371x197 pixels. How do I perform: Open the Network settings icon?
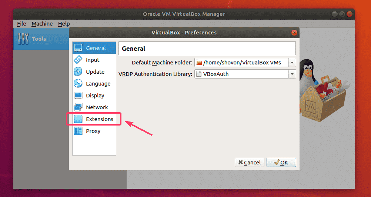(x=78, y=107)
